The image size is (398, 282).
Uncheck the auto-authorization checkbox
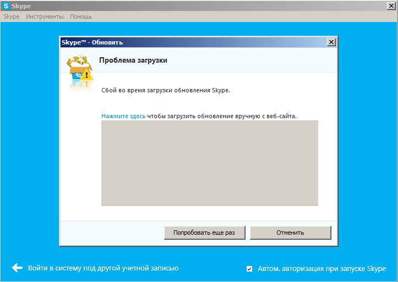point(249,269)
